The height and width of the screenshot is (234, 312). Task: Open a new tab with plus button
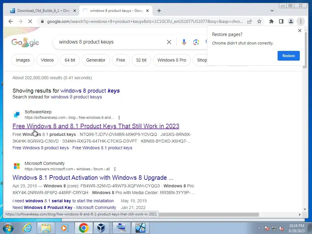tap(159, 11)
